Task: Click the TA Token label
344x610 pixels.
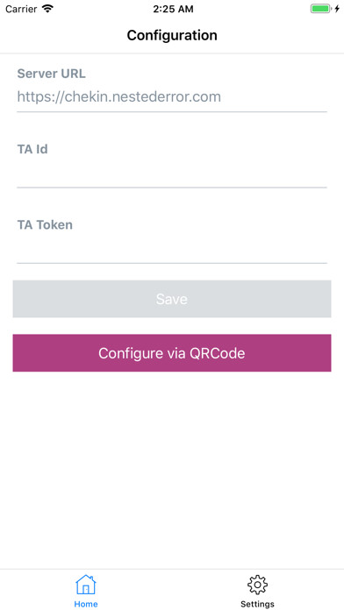Action: [x=45, y=224]
